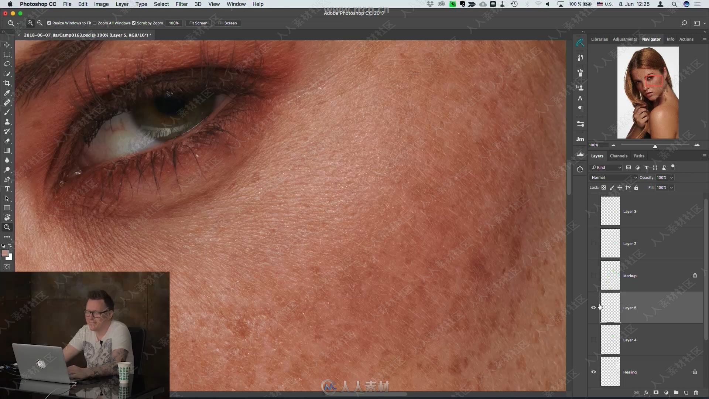The image size is (709, 399).
Task: Open the Filter menu
Action: pos(181,4)
